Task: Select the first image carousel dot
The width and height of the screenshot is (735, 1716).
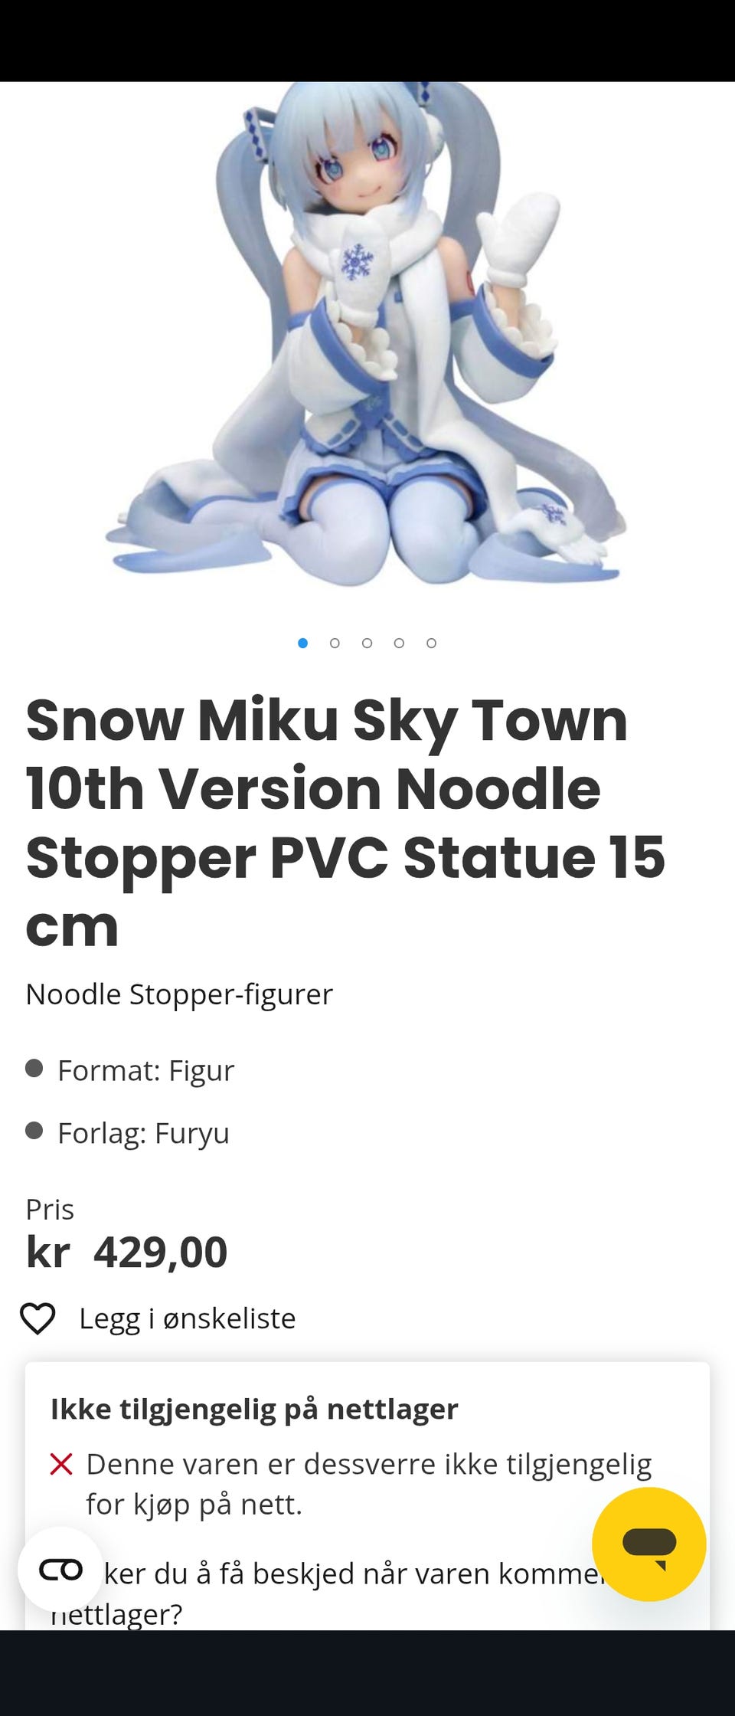Action: click(303, 643)
